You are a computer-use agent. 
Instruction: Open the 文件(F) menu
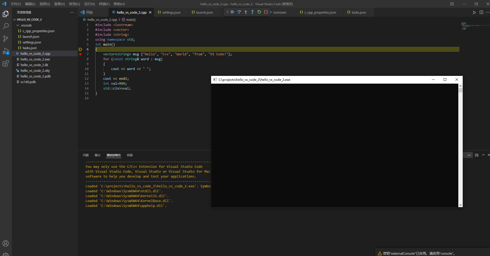tap(16, 4)
